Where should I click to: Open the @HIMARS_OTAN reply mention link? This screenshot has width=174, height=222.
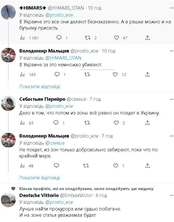click(x=63, y=58)
